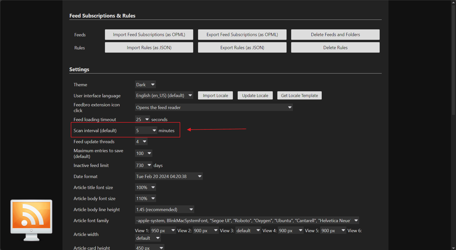Open Article card height dropdown

pyautogui.click(x=150, y=247)
